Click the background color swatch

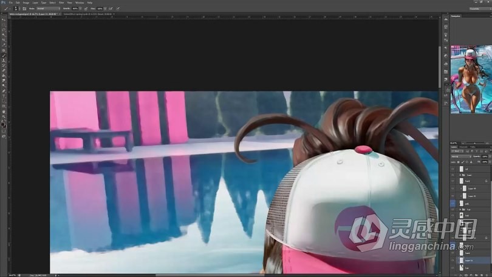[5, 127]
